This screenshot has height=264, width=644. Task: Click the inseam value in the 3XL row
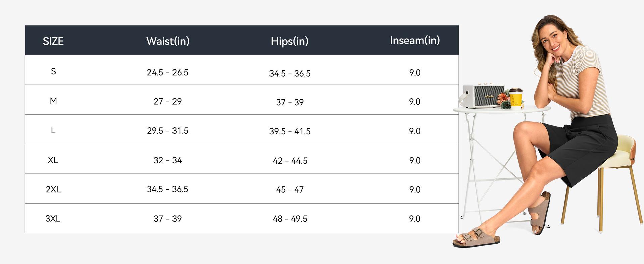[x=415, y=219]
